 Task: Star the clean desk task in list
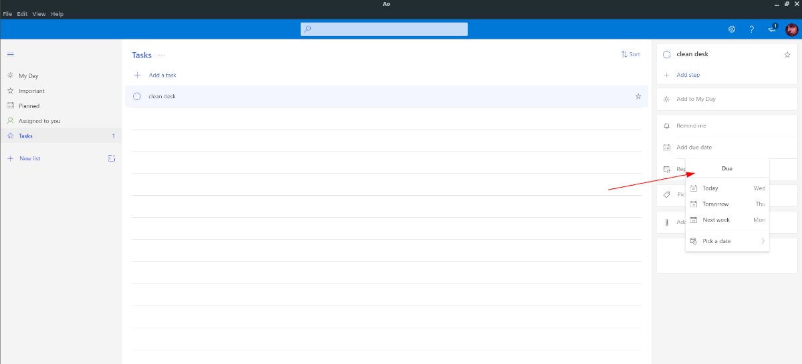pos(638,96)
